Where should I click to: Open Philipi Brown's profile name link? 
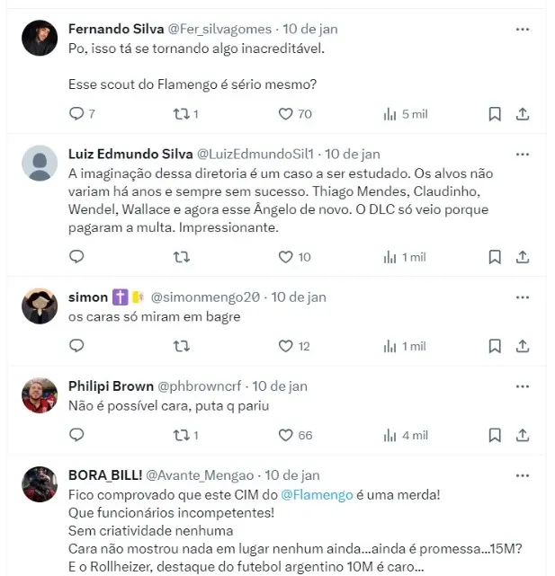click(111, 386)
